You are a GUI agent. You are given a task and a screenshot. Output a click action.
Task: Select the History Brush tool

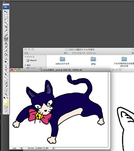6,47
